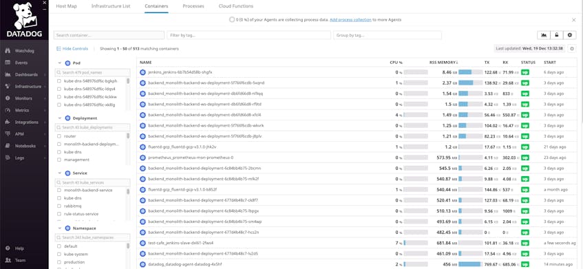Switch to Host Map tab
The image size is (583, 269).
coord(66,6)
